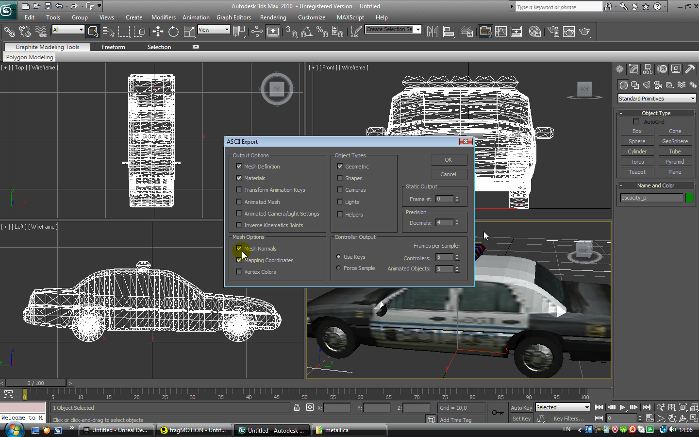Click the green object color swatch
This screenshot has height=437, width=699.
click(689, 198)
